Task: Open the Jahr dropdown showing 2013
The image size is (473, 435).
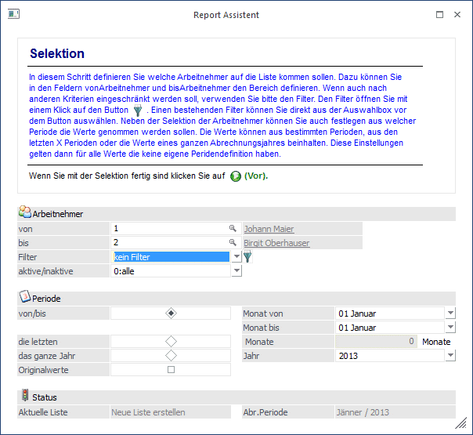Action: click(x=450, y=356)
